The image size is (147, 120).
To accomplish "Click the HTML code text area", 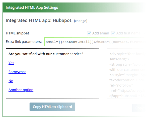I will 126,74.
